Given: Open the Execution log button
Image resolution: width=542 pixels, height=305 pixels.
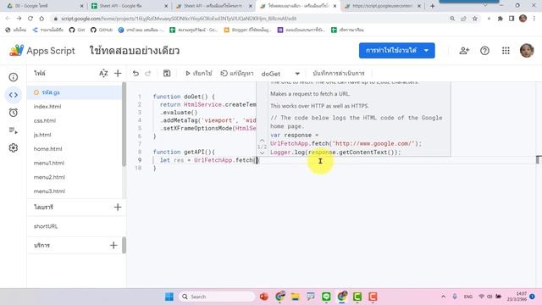Looking at the screenshot, I should 339,74.
